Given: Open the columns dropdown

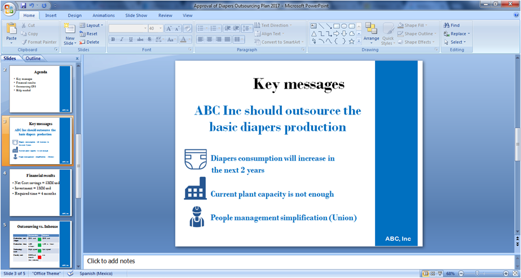Looking at the screenshot, I should click(239, 39).
